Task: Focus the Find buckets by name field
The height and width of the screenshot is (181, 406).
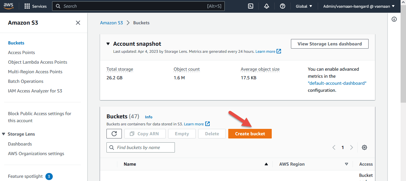Action: [141, 147]
